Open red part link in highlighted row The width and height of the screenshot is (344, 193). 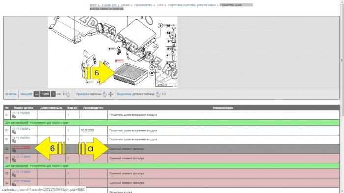(21, 147)
